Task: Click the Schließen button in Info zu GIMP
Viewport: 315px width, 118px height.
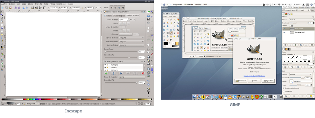Action: (268, 81)
